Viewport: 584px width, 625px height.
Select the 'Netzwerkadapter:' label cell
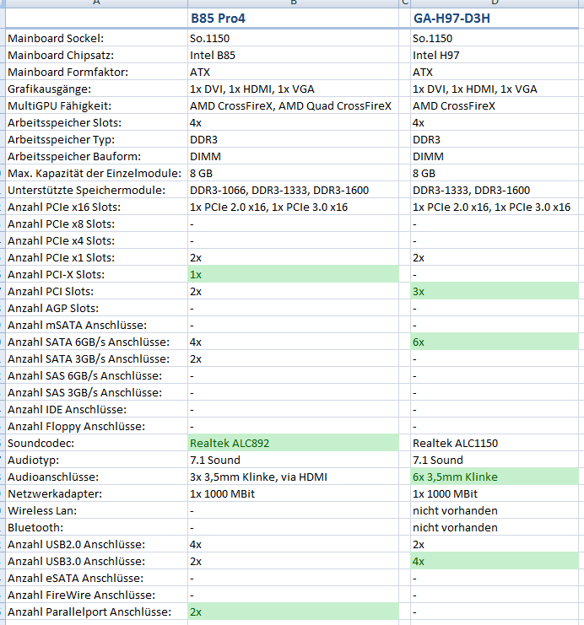click(96, 494)
